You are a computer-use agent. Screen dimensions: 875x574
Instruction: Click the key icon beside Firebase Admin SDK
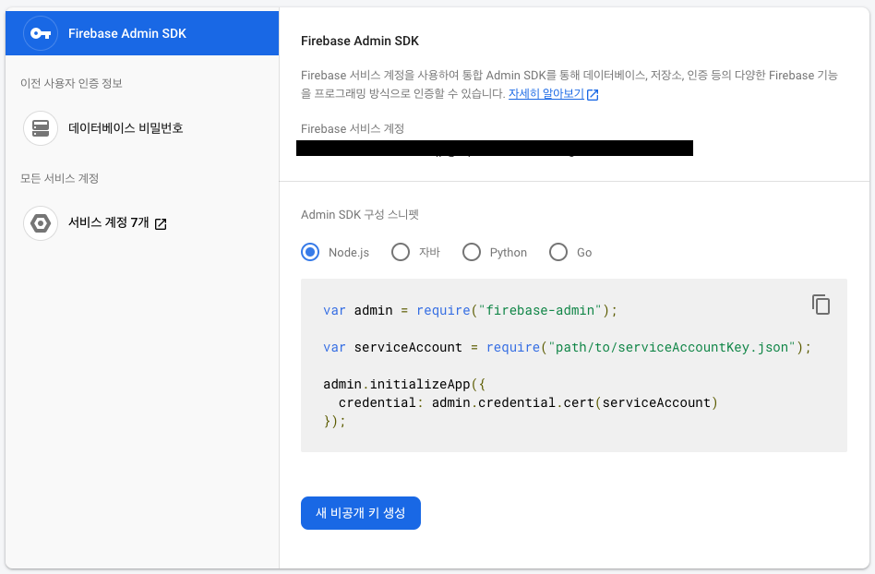coord(41,33)
